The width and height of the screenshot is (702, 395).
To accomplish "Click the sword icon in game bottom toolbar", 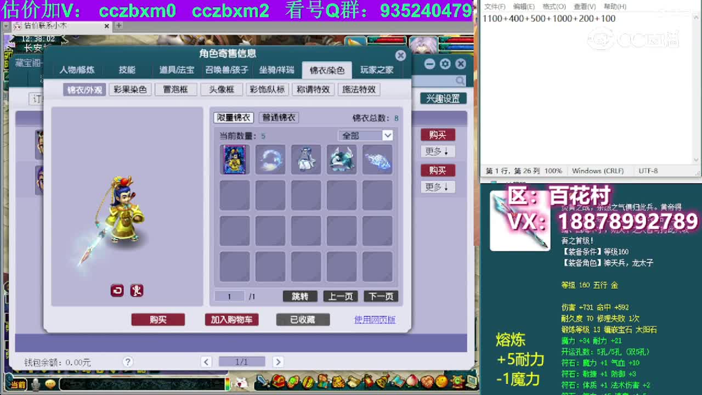I will [264, 382].
